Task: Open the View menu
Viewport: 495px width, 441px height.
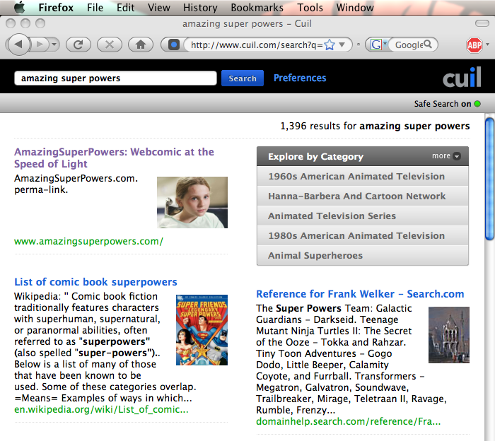Action: point(159,7)
